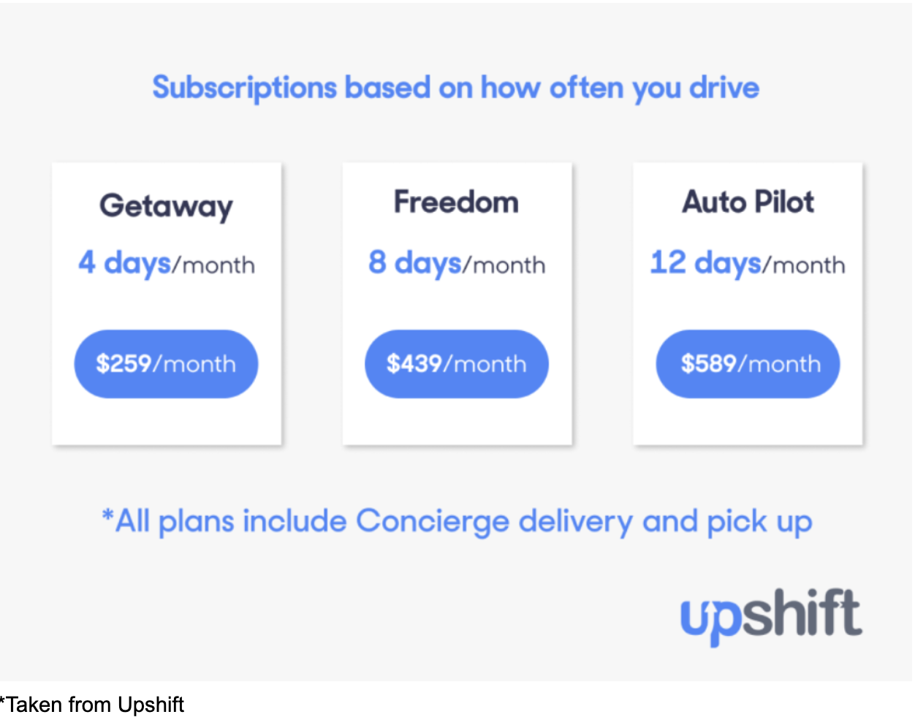This screenshot has height=728, width=915.
Task: Select the 4 days/month text
Action: coord(167,263)
